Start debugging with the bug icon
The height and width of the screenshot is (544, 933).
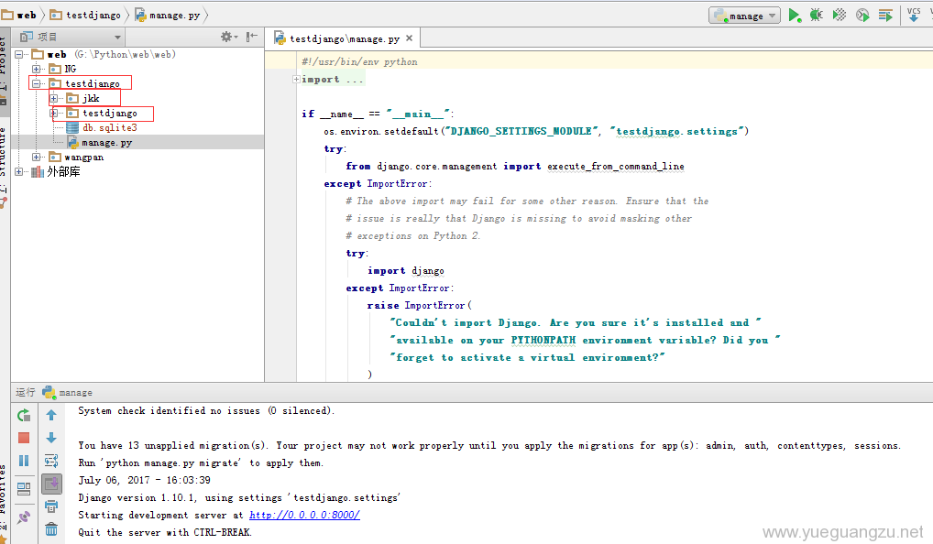tap(817, 16)
